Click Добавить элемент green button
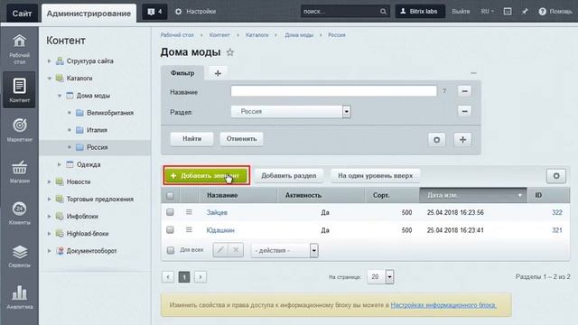Image resolution: width=578 pixels, height=325 pixels. (x=207, y=176)
